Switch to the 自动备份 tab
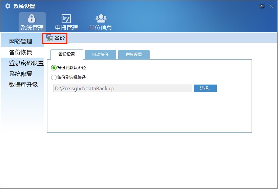278x189 pixels. click(100, 55)
